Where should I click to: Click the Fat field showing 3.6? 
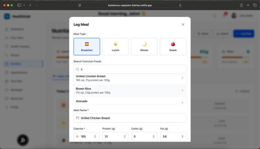pos(173,136)
